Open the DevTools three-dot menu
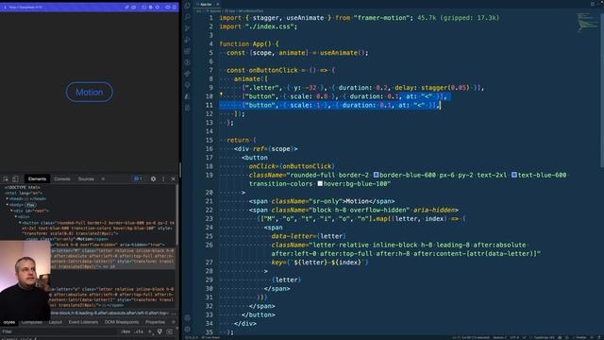 [x=163, y=178]
